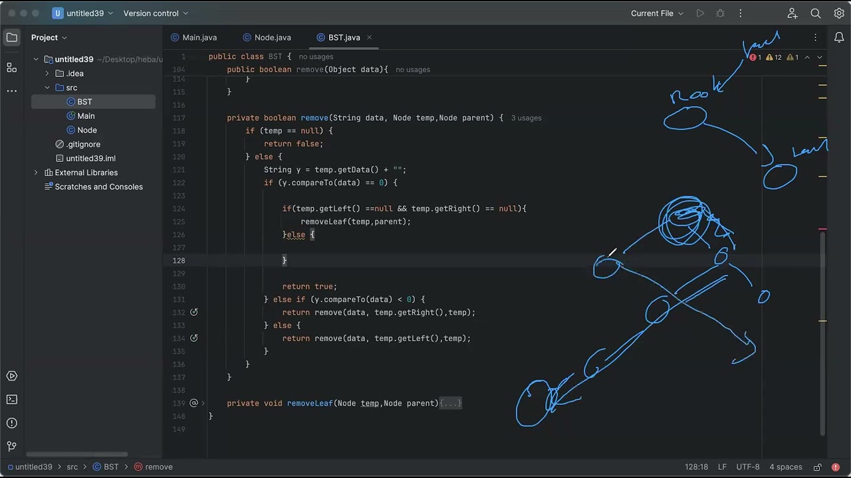The image size is (851, 478).
Task: Open the Git tool window icon
Action: [12, 446]
